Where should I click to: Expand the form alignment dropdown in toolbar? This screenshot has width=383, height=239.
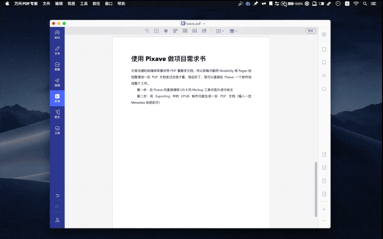coord(219,31)
